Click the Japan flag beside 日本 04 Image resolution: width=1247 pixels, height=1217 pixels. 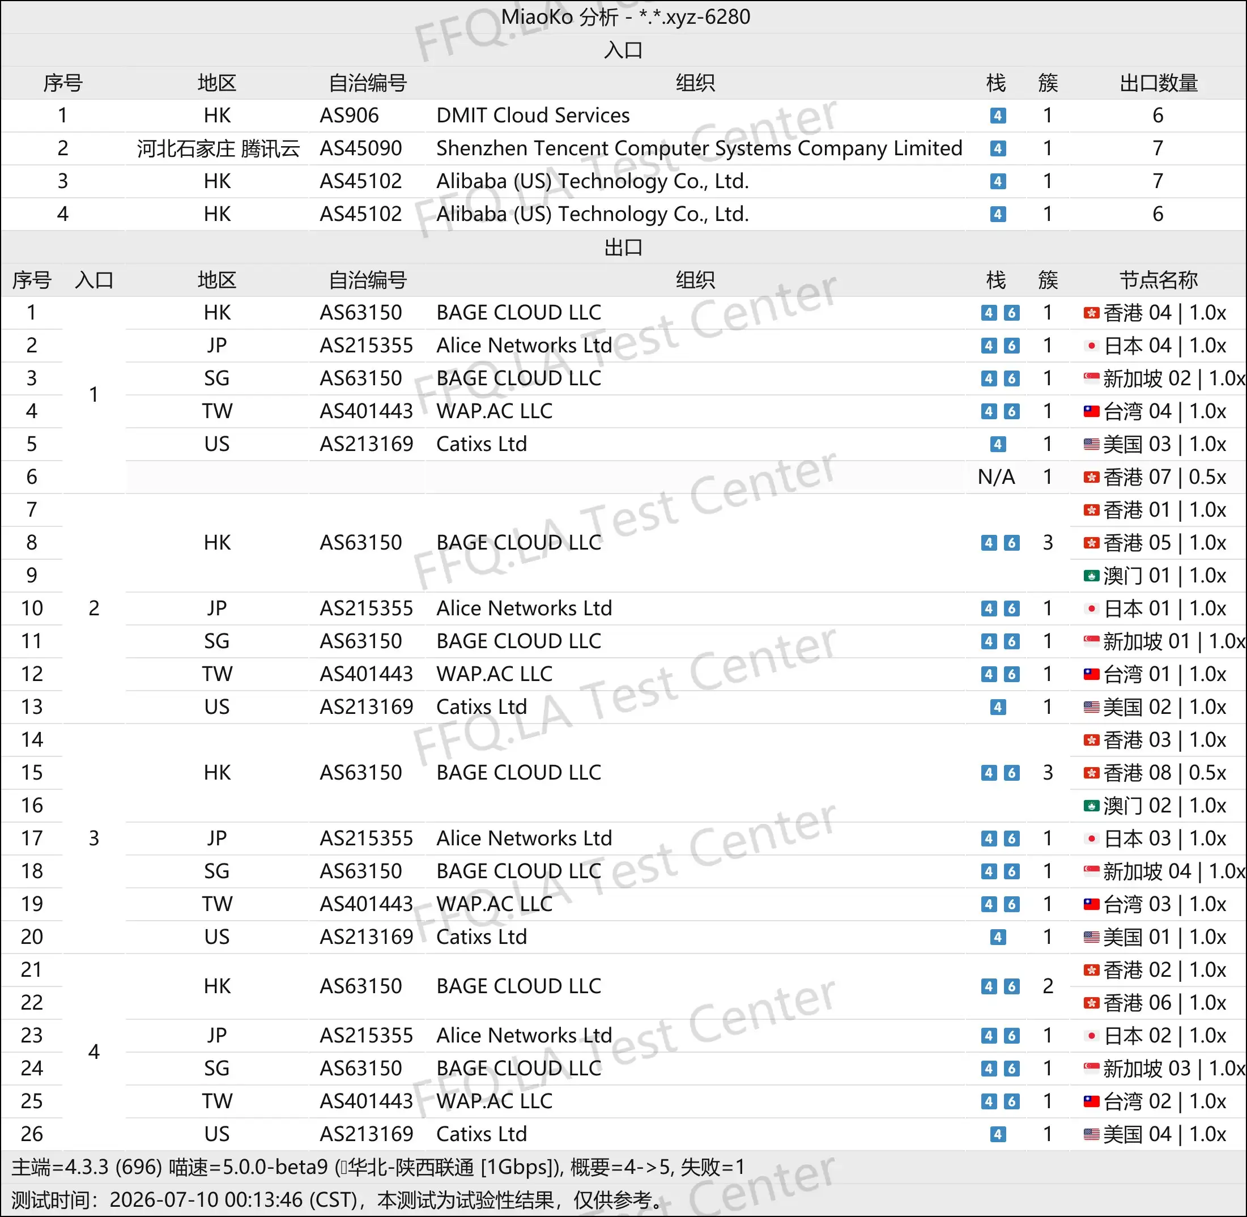point(1091,346)
